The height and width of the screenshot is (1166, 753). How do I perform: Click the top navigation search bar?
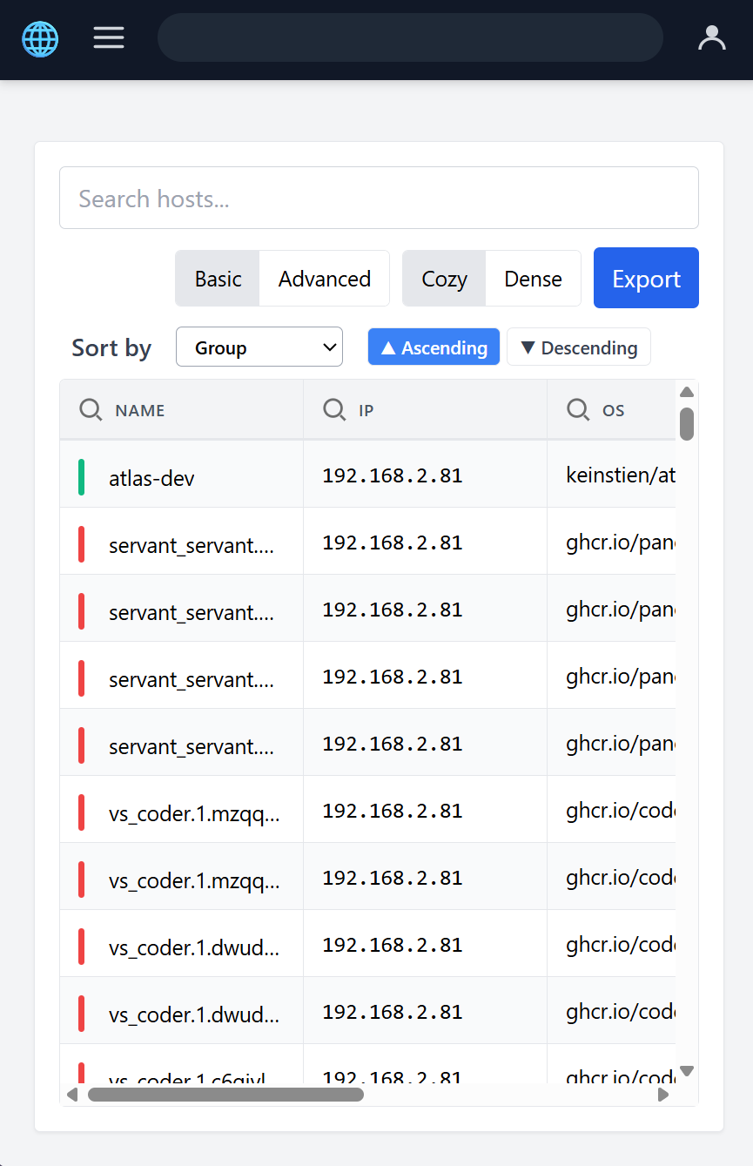pos(410,37)
